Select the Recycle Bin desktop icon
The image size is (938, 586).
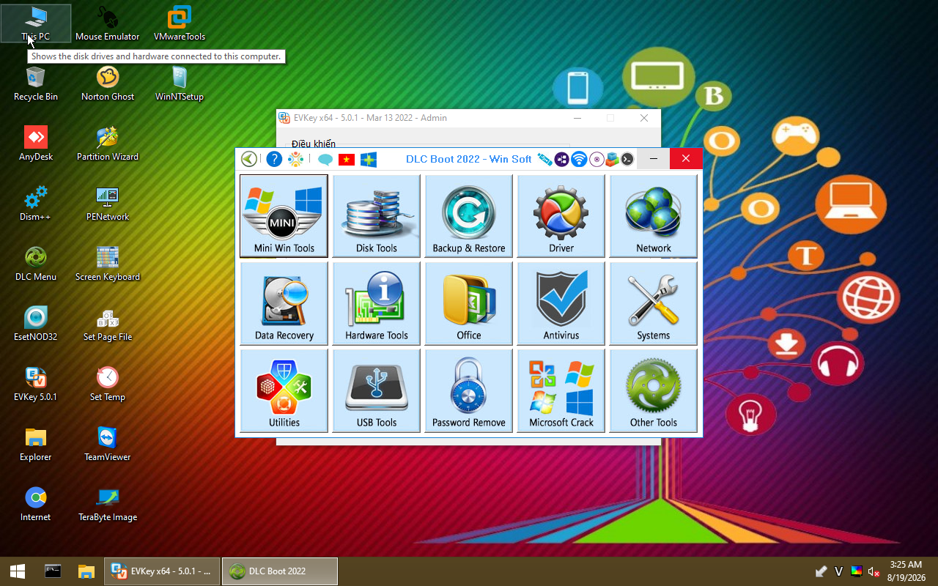36,83
